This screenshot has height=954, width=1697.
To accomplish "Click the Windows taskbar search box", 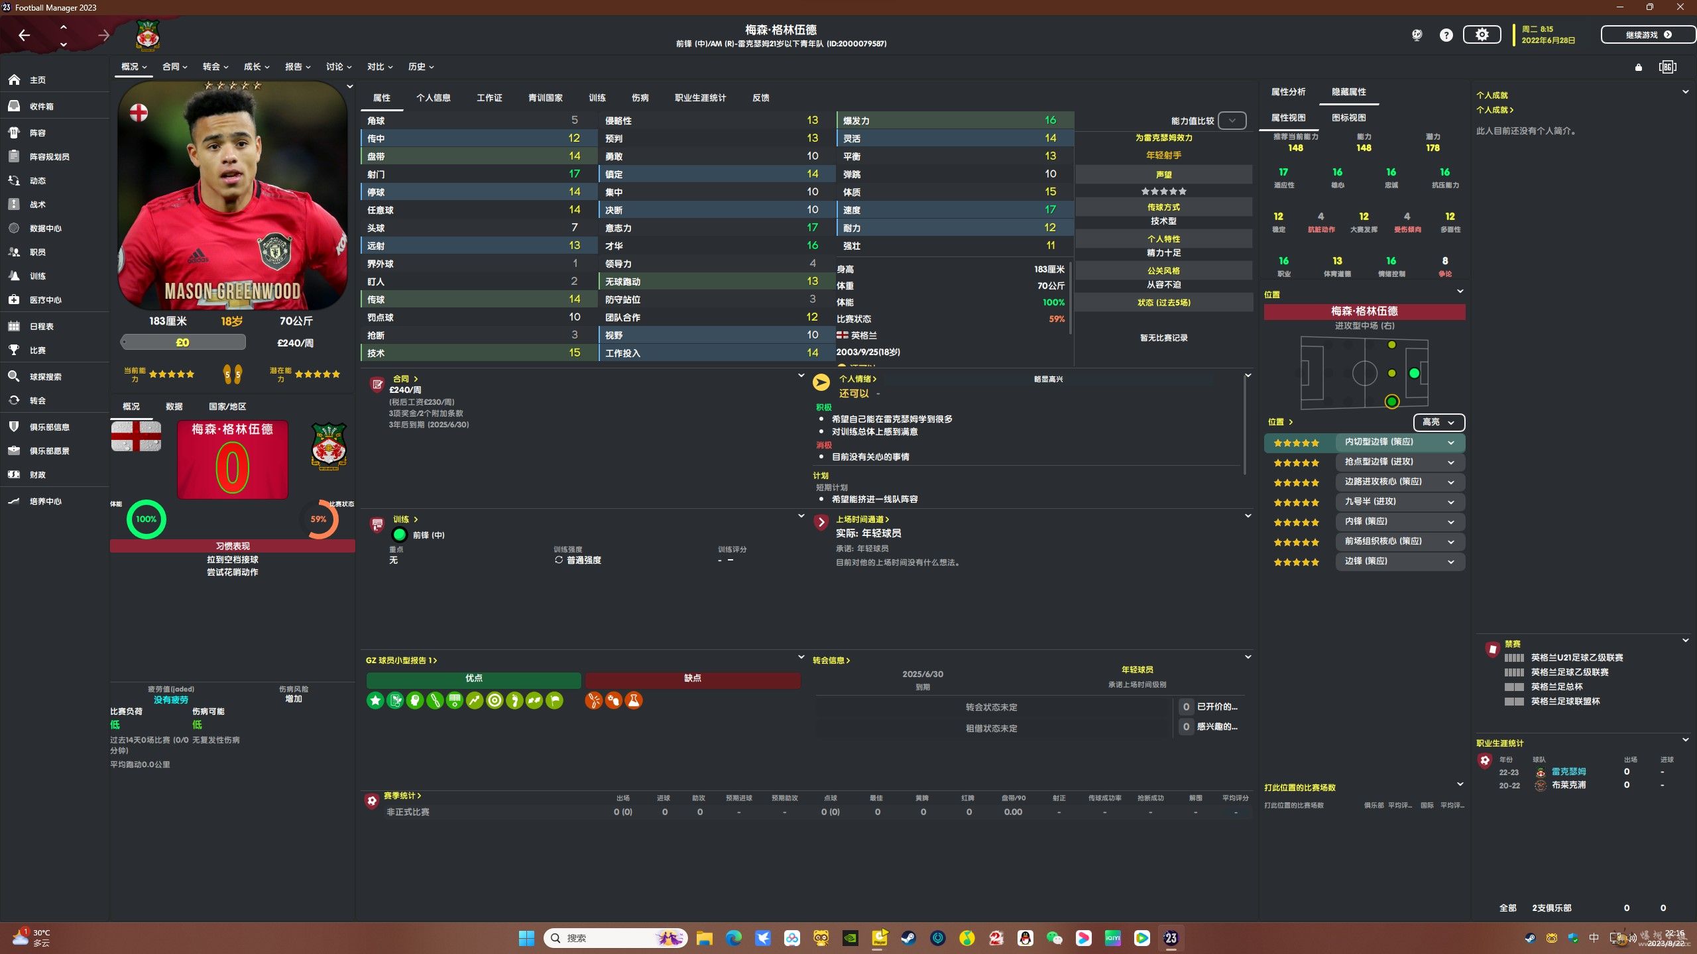I will pyautogui.click(x=615, y=937).
